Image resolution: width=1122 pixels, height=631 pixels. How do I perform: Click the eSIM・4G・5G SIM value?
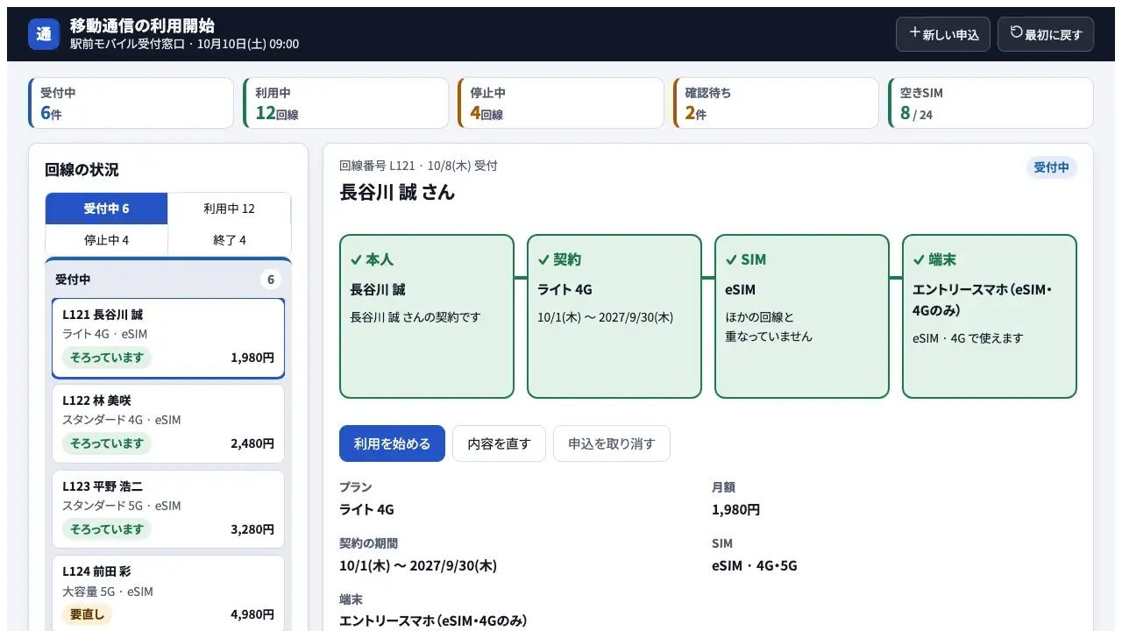pos(755,565)
